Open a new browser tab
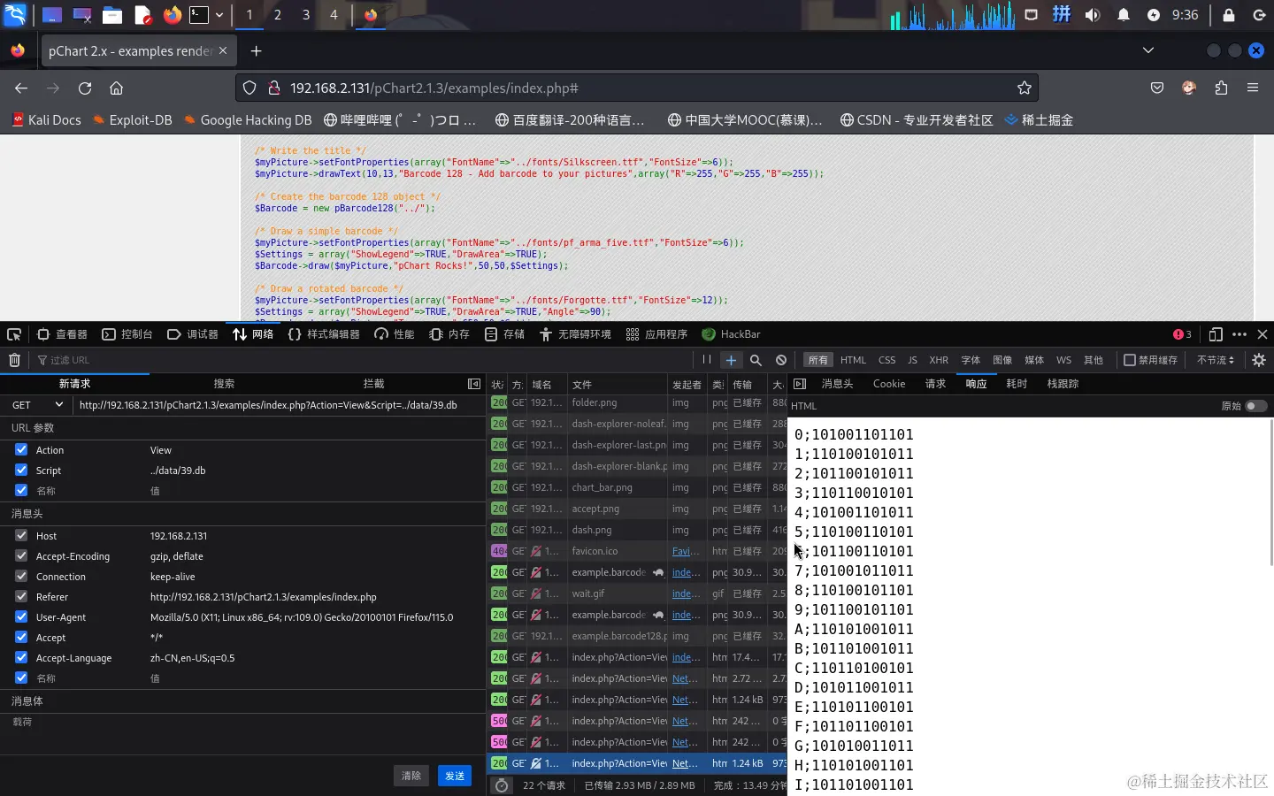 (256, 51)
